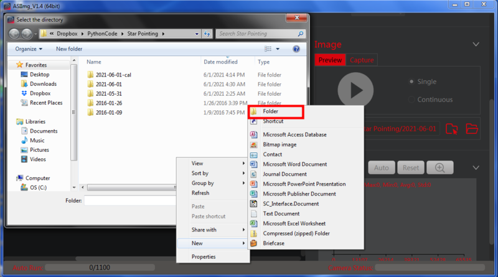Open Dropbox in Favorites sidebar
The height and width of the screenshot is (277, 498).
[40, 93]
